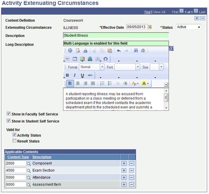Delete the Exam Section row
Screen dimensions: 209x194
[131, 170]
